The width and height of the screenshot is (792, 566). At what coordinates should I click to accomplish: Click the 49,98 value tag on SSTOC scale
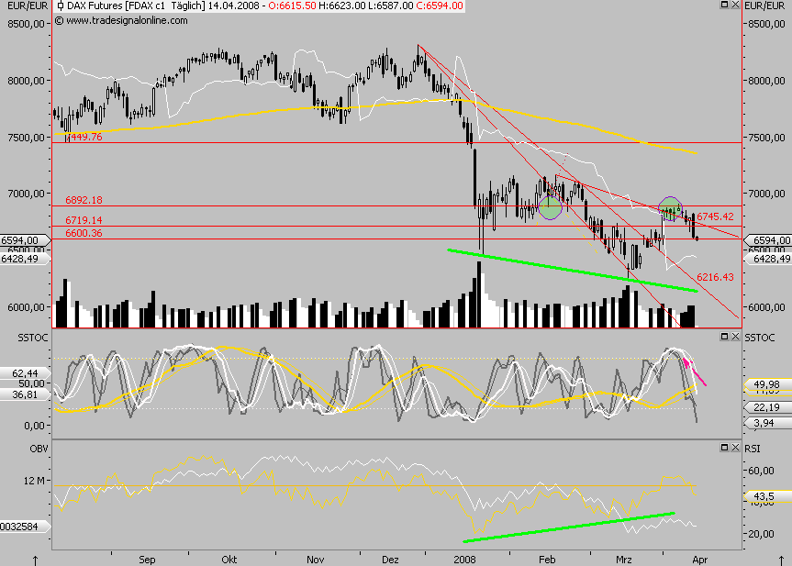(766, 384)
